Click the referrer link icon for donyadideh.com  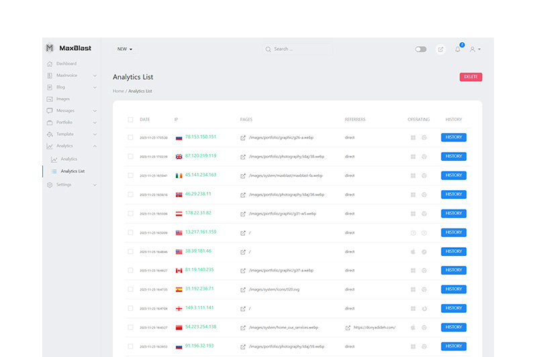click(348, 328)
